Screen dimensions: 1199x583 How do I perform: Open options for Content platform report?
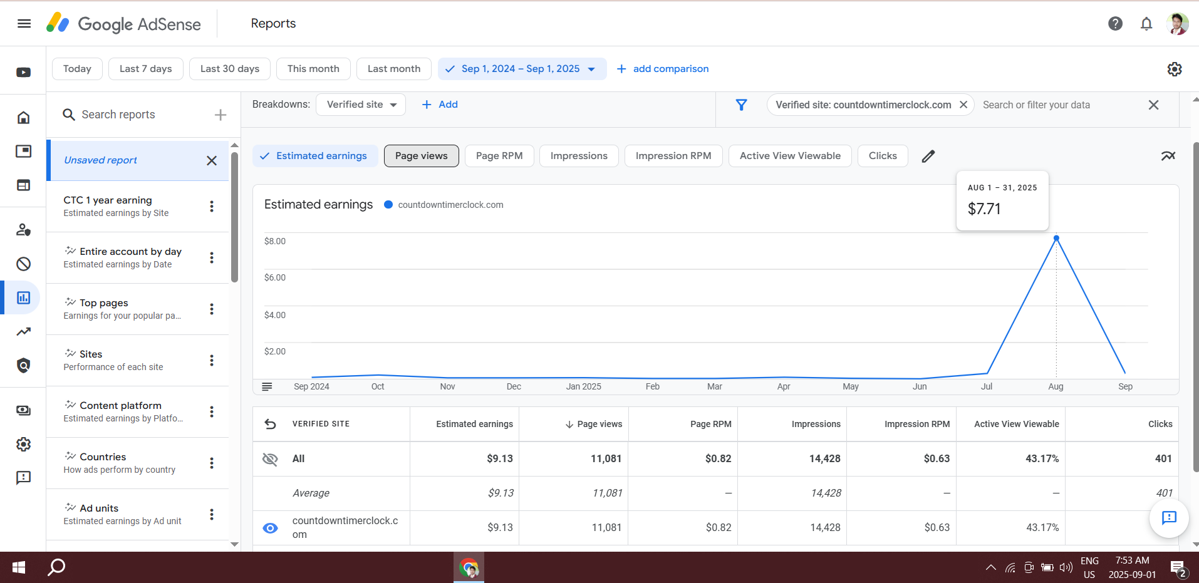click(212, 411)
